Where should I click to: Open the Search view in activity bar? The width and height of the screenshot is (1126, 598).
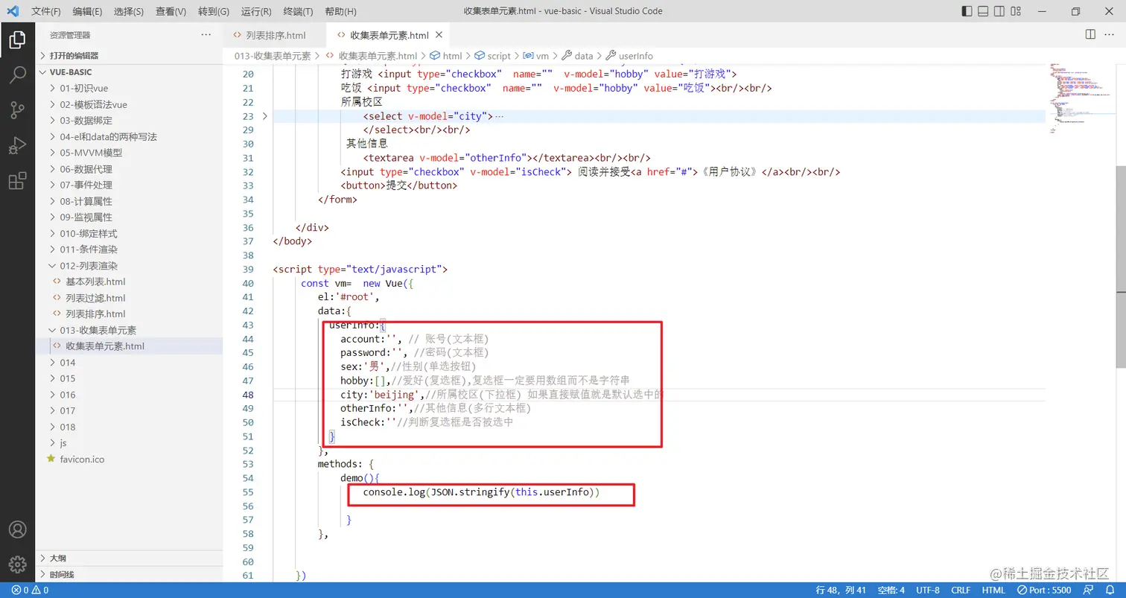pos(17,74)
